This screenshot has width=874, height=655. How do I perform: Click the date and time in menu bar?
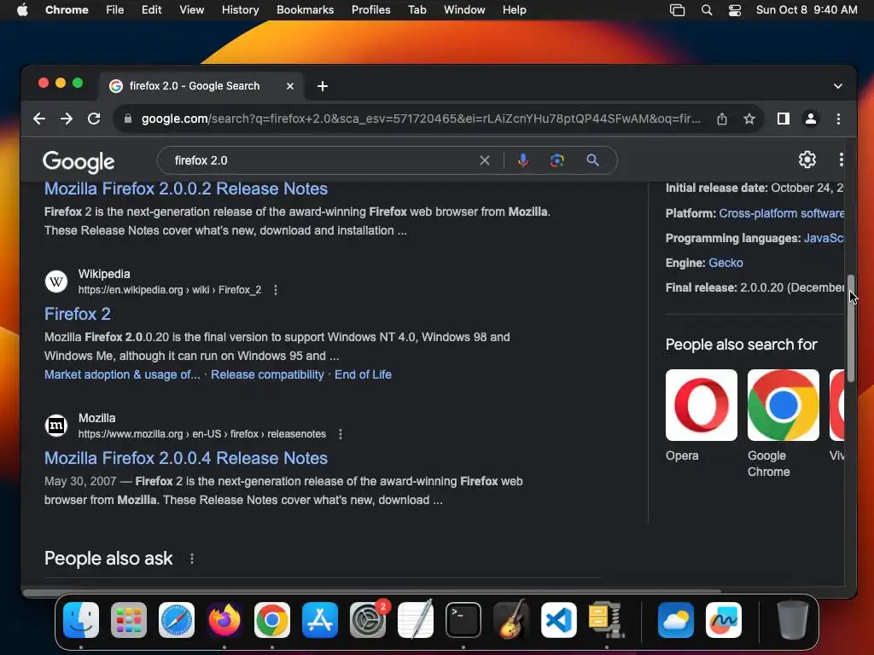tap(806, 10)
